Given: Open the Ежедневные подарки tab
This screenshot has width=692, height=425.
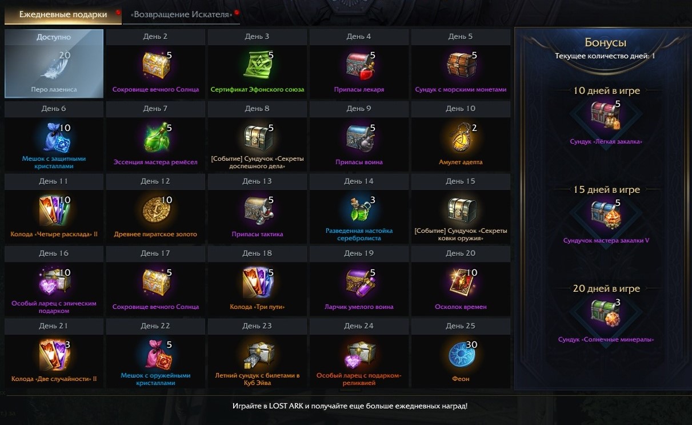Looking at the screenshot, I should [x=63, y=14].
